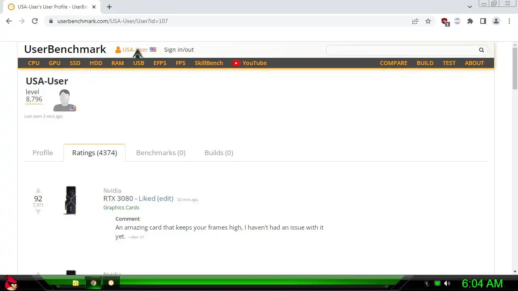Open the ABOUT menu item
518x291 pixels.
coord(474,63)
